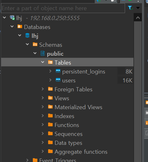Image resolution: width=148 pixels, height=162 pixels.
Task: Click the Sequences folder icon
Action: (x=50, y=133)
